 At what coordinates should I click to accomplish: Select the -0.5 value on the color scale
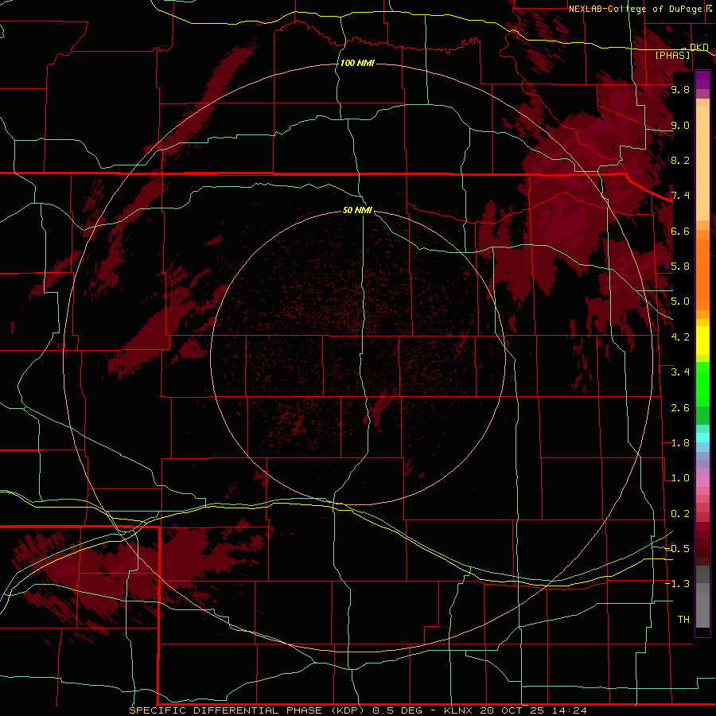coord(678,549)
